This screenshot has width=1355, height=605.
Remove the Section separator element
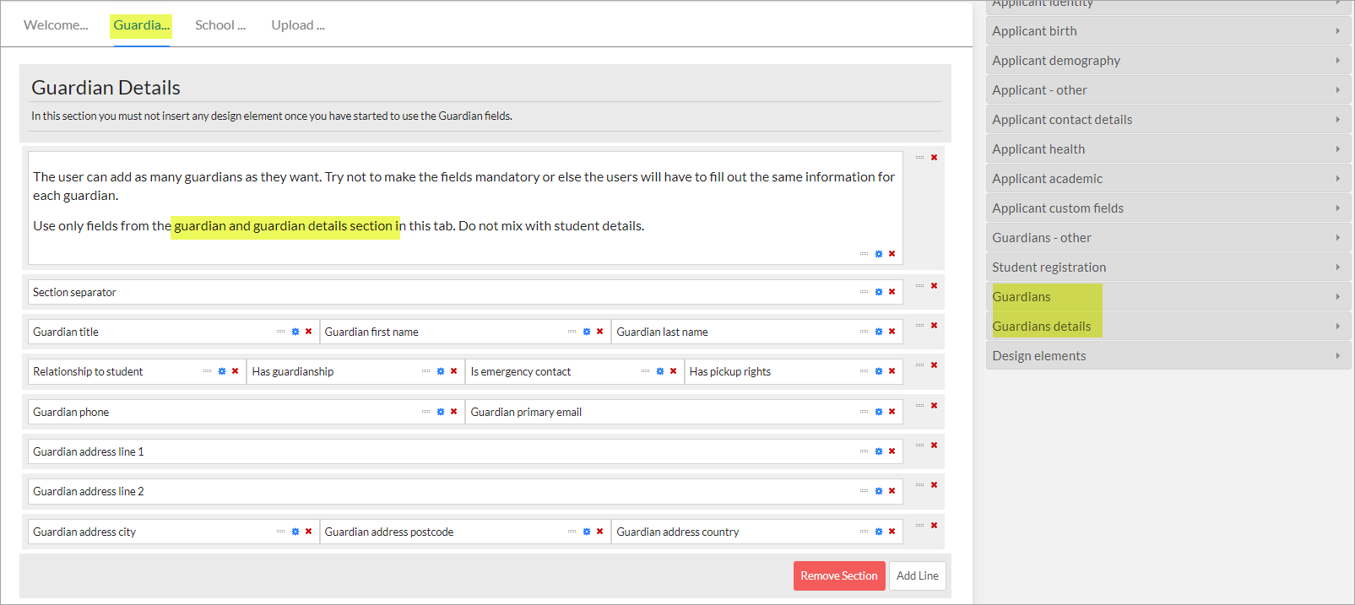tap(892, 292)
